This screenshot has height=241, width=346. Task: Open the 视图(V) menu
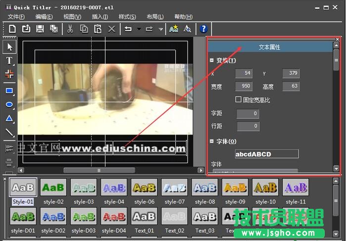pyautogui.click(x=72, y=17)
